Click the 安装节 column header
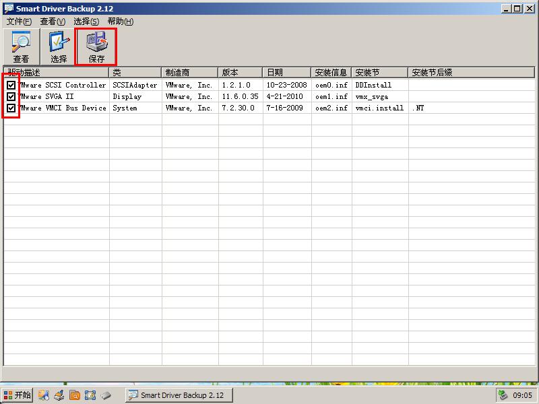539x404 pixels. 380,73
